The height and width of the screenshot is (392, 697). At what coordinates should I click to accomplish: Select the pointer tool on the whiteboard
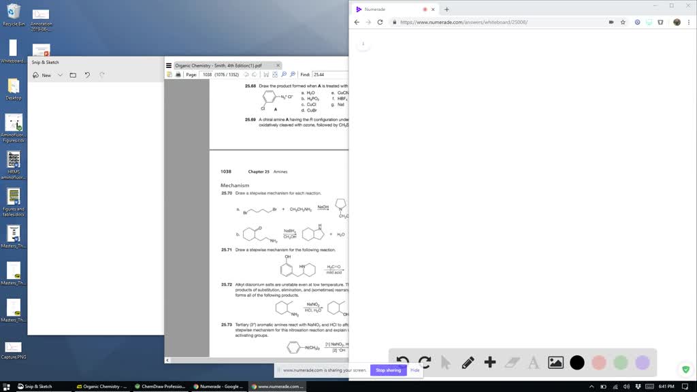click(x=446, y=363)
